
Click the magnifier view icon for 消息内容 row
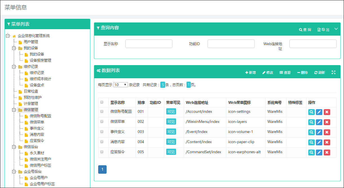coord(311,142)
